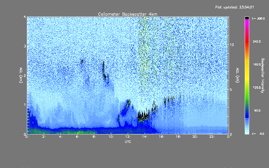The height and width of the screenshot is (168, 269).
Task: Select the '4:' UTC tick label
Action: (61, 137)
